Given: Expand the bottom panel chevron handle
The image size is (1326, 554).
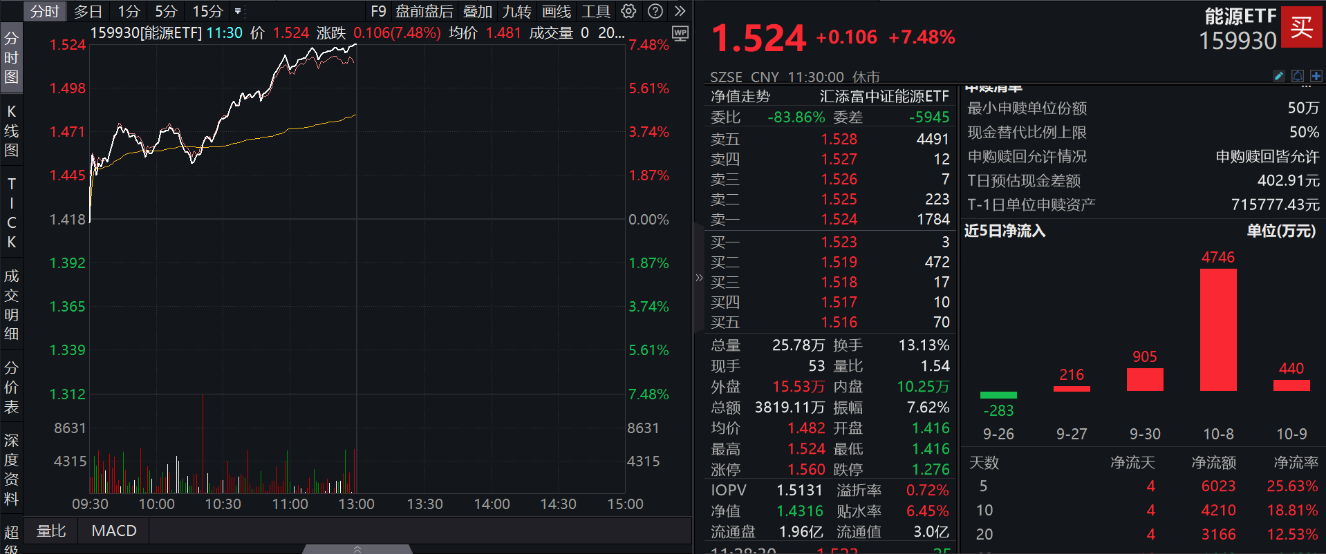Looking at the screenshot, I should point(357,549).
